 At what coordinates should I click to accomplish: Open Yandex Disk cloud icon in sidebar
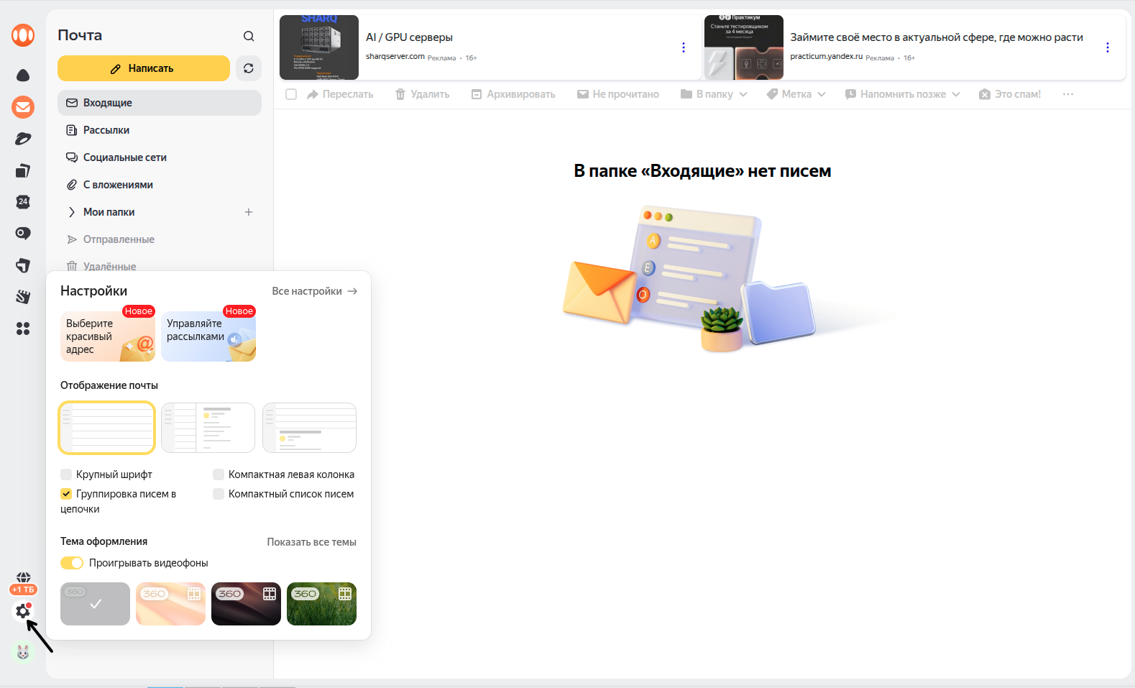[23, 75]
